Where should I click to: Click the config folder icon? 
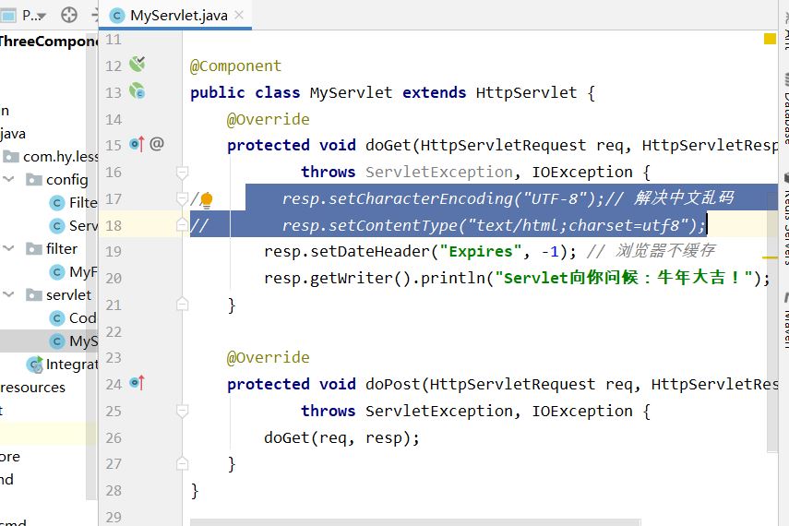click(34, 180)
